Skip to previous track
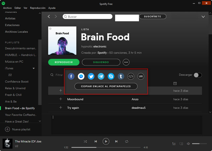 coord(96,142)
